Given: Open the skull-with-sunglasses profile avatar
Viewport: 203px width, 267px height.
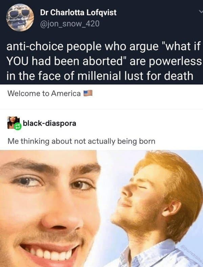Looking at the screenshot, I should click(x=20, y=17).
